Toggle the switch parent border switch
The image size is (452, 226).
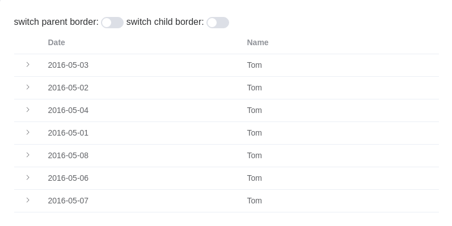[112, 23]
